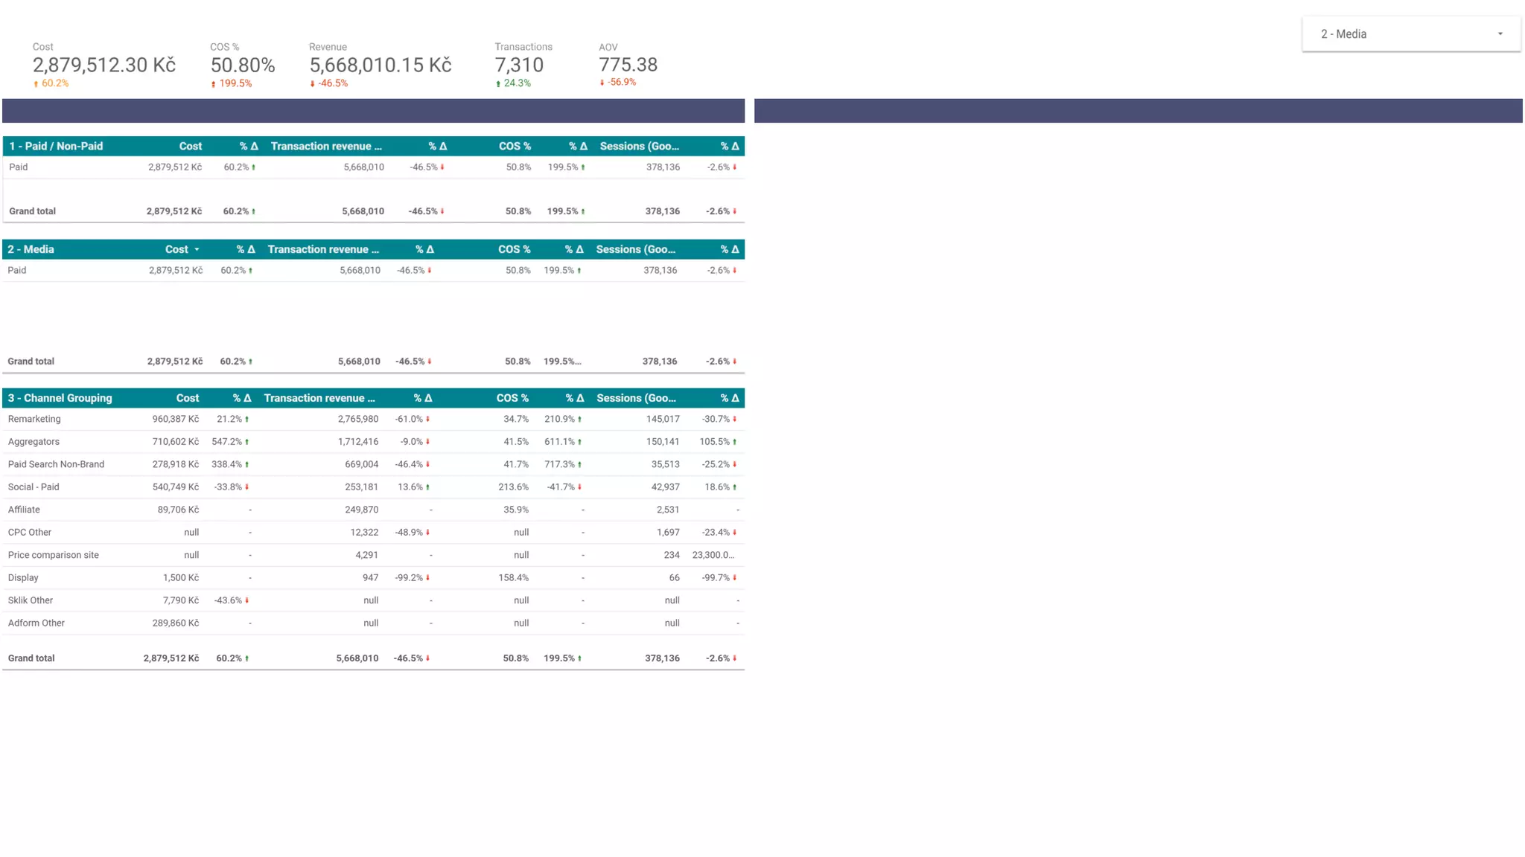The image size is (1525, 857).
Task: Click Transaction revenue header in Channel Grouping table
Action: tap(319, 398)
